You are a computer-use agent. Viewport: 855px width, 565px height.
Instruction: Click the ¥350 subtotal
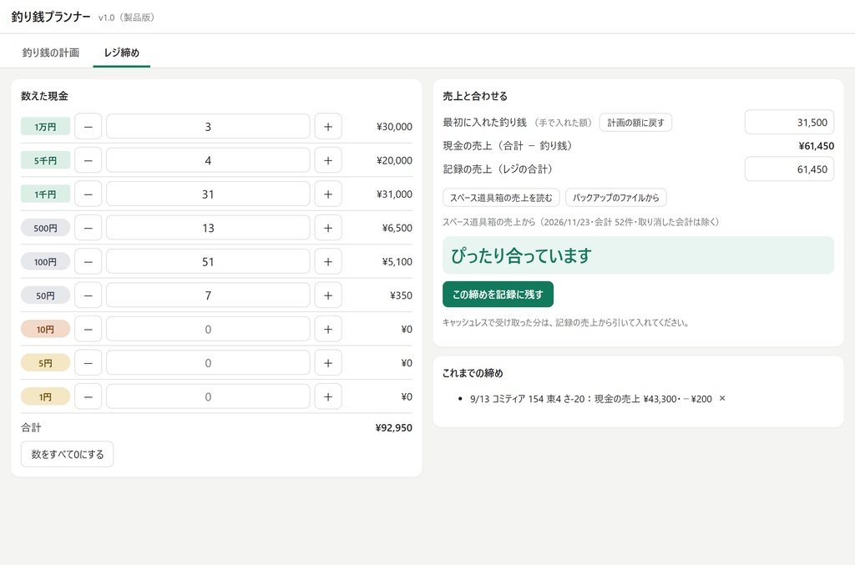401,295
